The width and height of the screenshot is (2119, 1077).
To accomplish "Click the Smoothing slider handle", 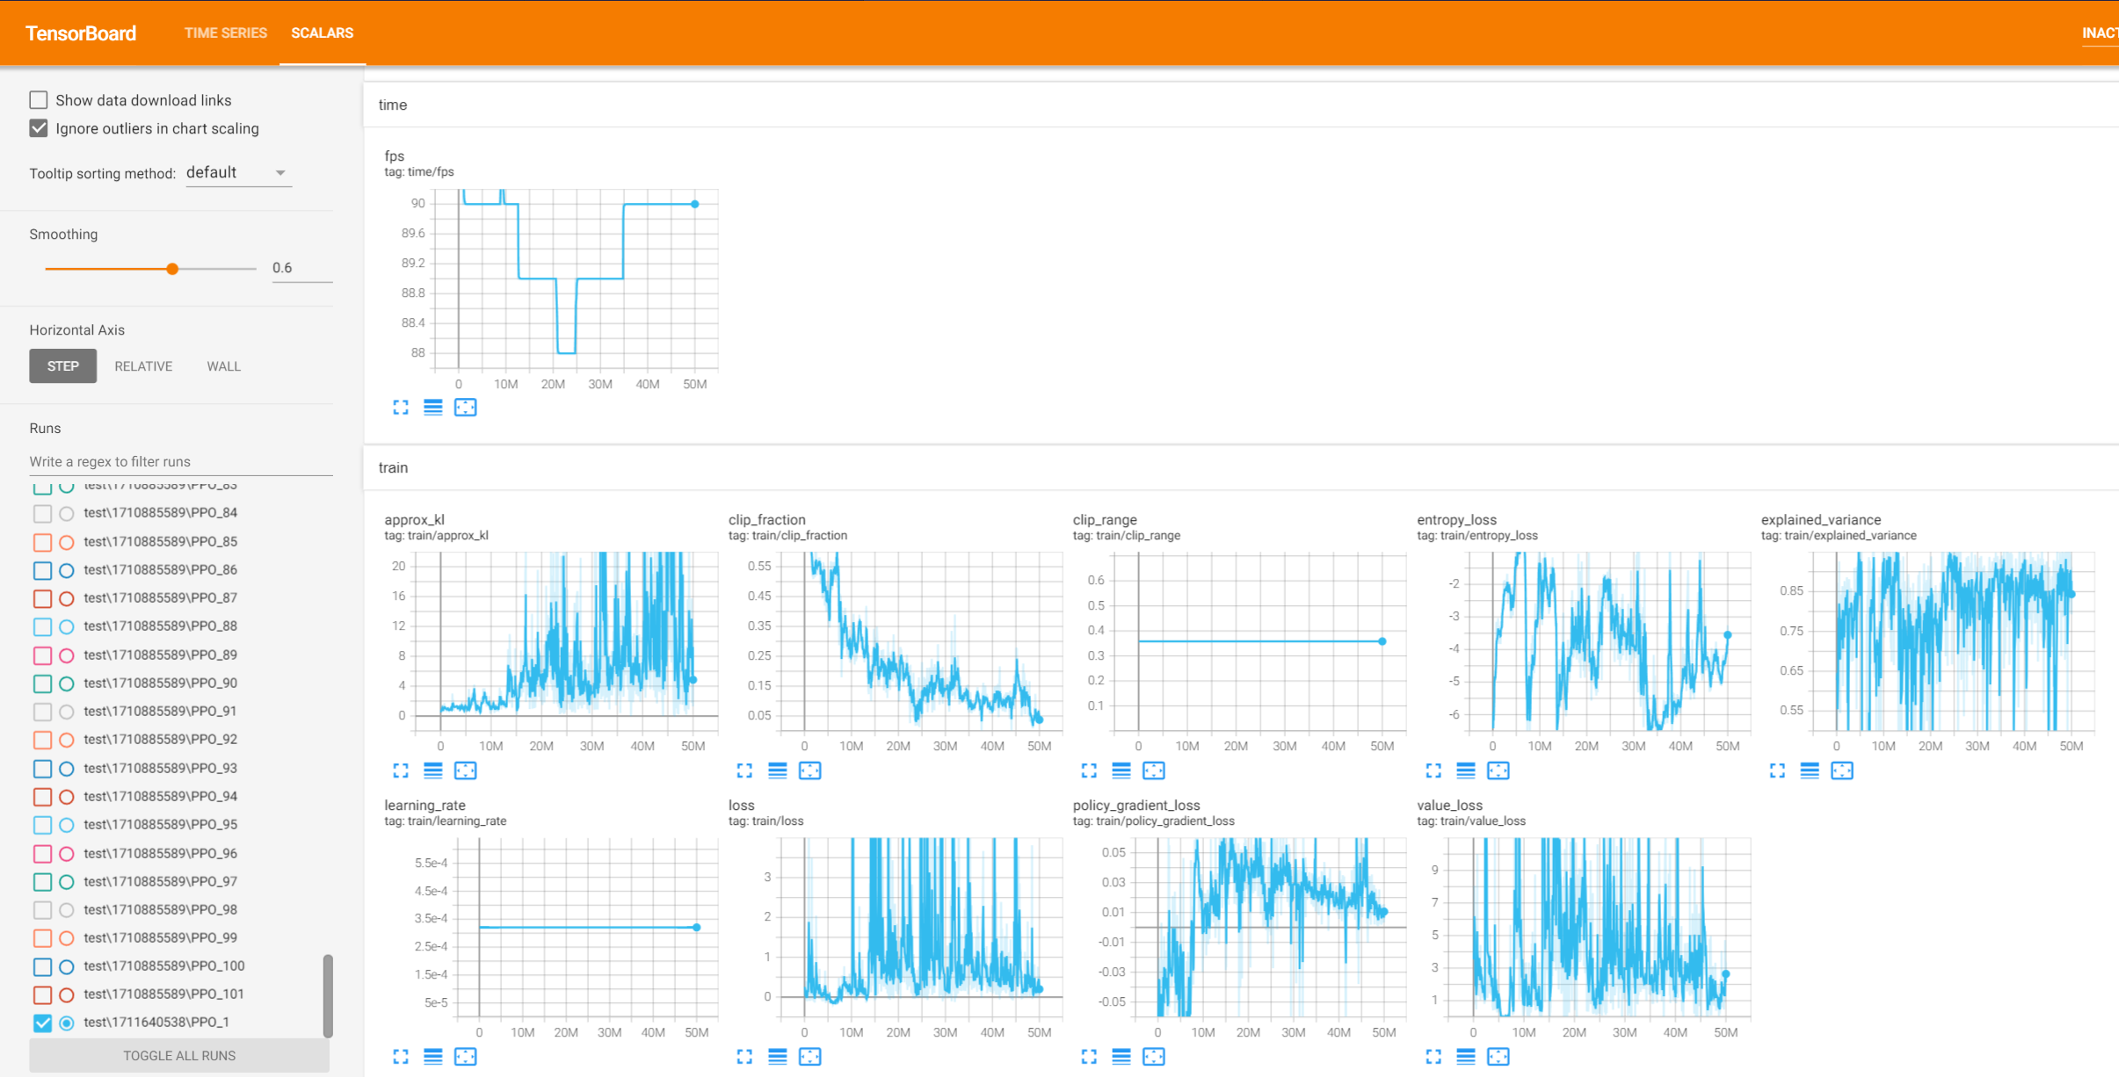I will 173,269.
